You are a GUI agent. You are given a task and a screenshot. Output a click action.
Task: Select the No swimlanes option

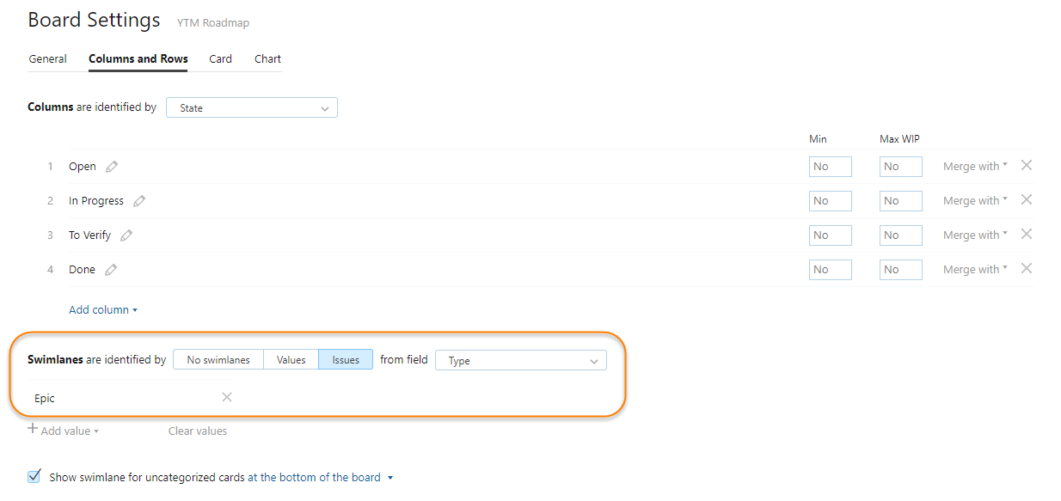218,360
